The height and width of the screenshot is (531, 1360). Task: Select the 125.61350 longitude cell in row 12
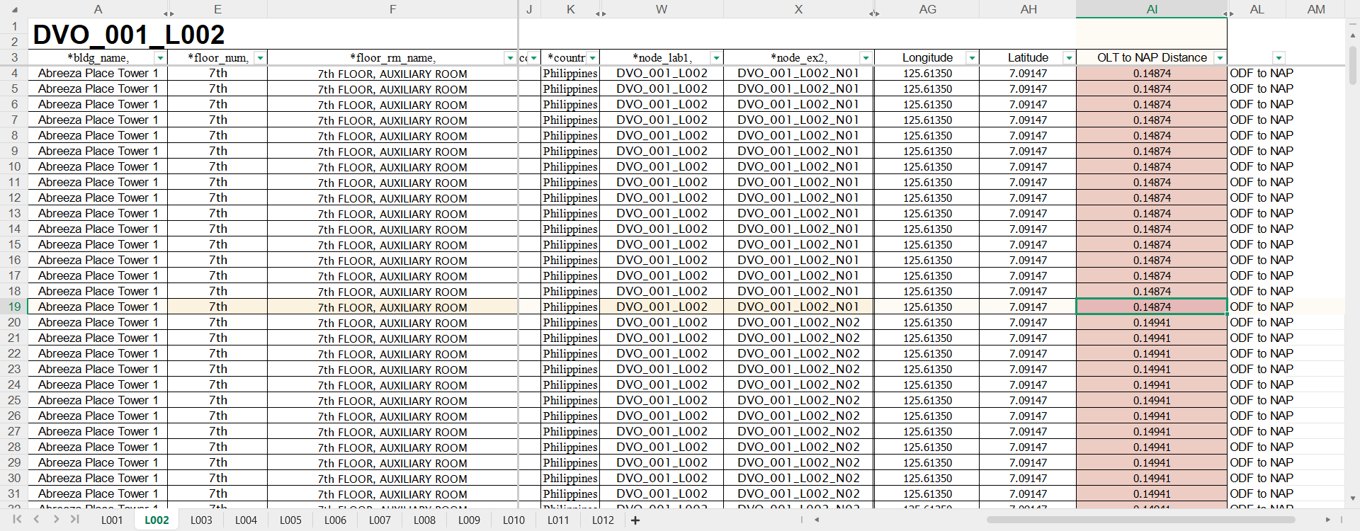(927, 198)
